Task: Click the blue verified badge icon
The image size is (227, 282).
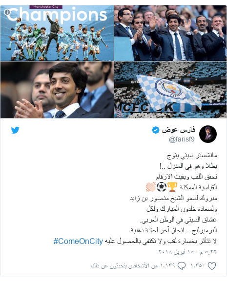Action: tap(156, 130)
